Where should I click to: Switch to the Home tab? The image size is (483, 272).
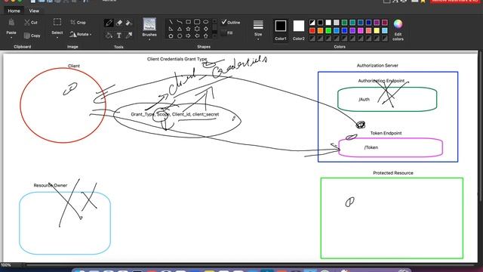tap(14, 11)
